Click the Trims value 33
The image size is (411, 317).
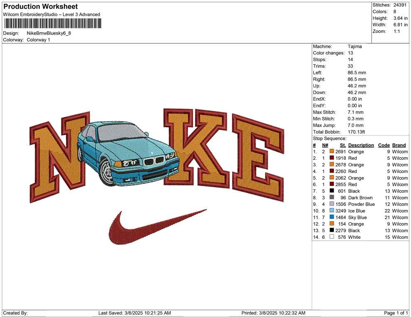(x=350, y=66)
